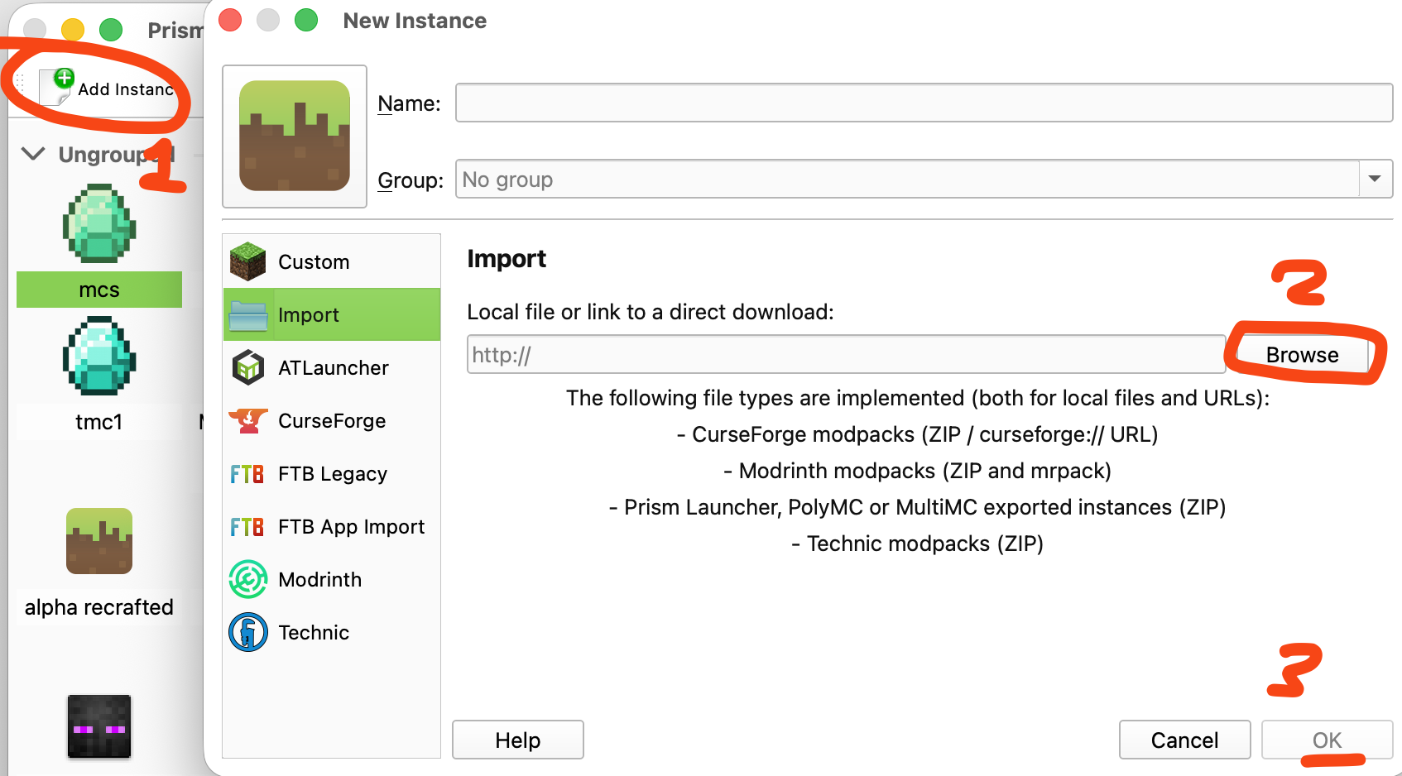The image size is (1402, 776).
Task: Click the Cancel button
Action: (x=1184, y=740)
